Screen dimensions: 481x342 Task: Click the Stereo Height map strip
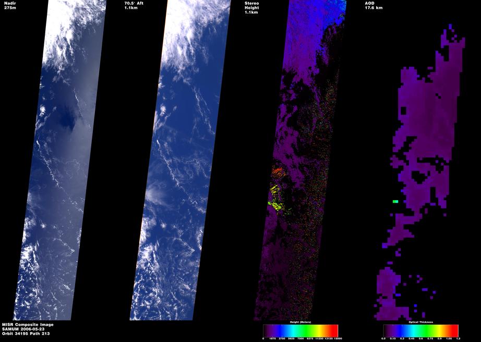point(300,160)
